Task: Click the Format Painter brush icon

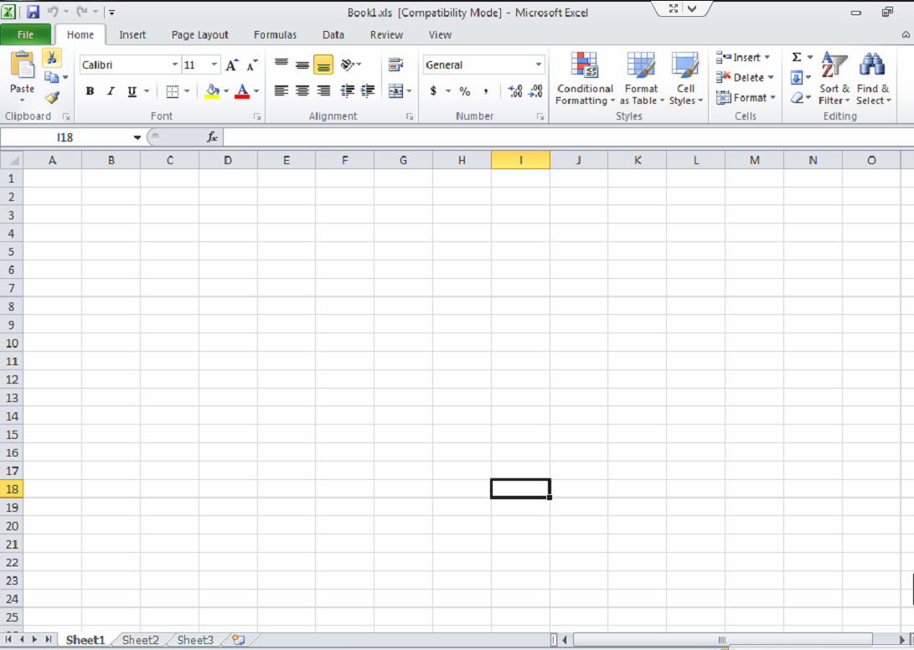Action: coord(52,97)
